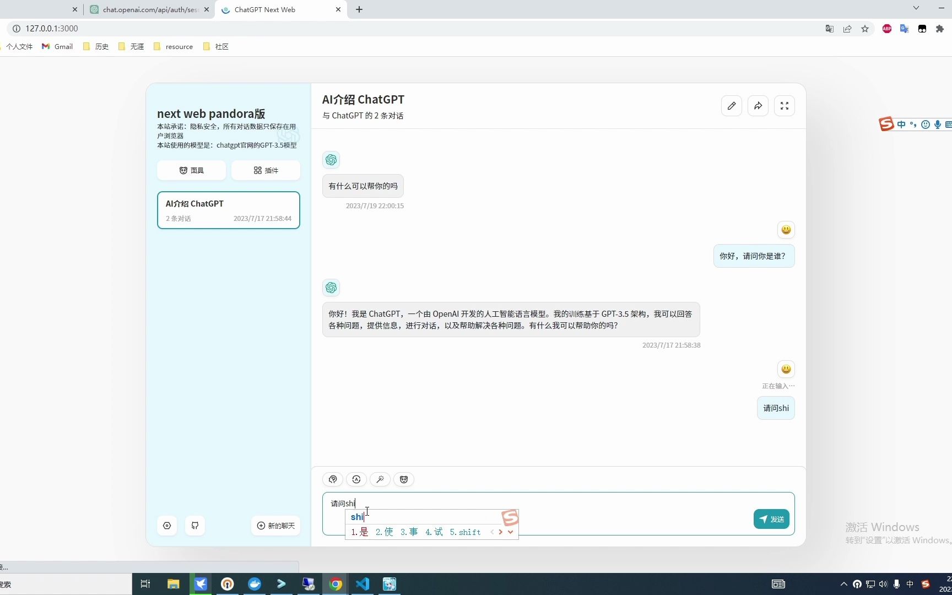Choose IME candidate '4.试'
This screenshot has width=952, height=595.
pyautogui.click(x=434, y=532)
